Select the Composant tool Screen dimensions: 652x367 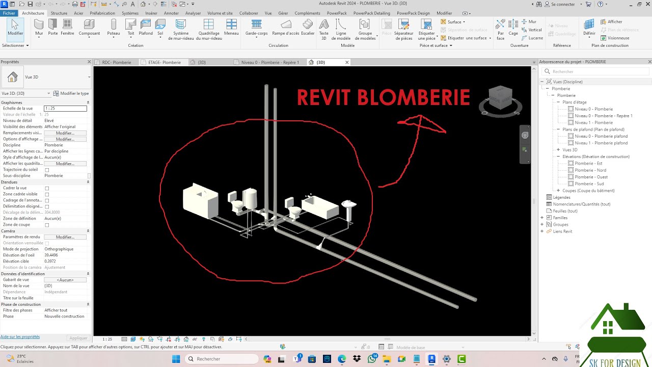point(89,27)
